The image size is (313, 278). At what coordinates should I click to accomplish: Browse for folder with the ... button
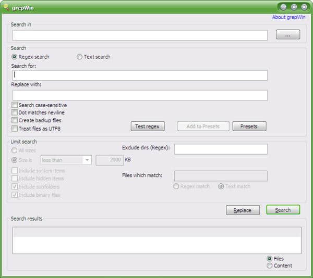click(288, 34)
